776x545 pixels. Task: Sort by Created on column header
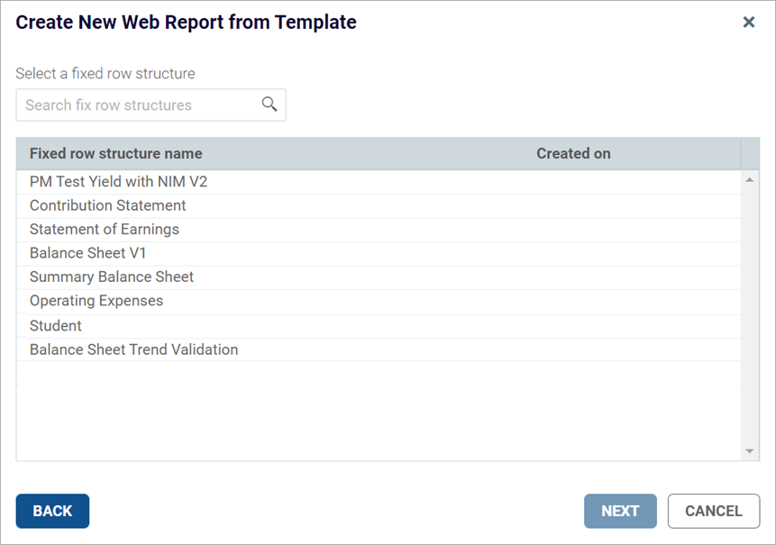[573, 153]
